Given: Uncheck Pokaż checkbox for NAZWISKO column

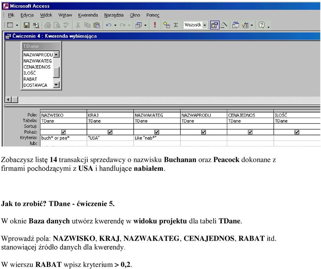Looking at the screenshot, I should tap(64, 132).
